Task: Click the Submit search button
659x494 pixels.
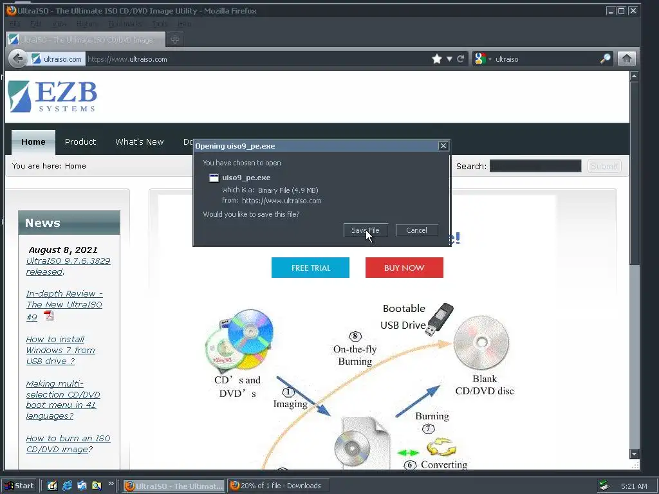Action: pos(604,166)
